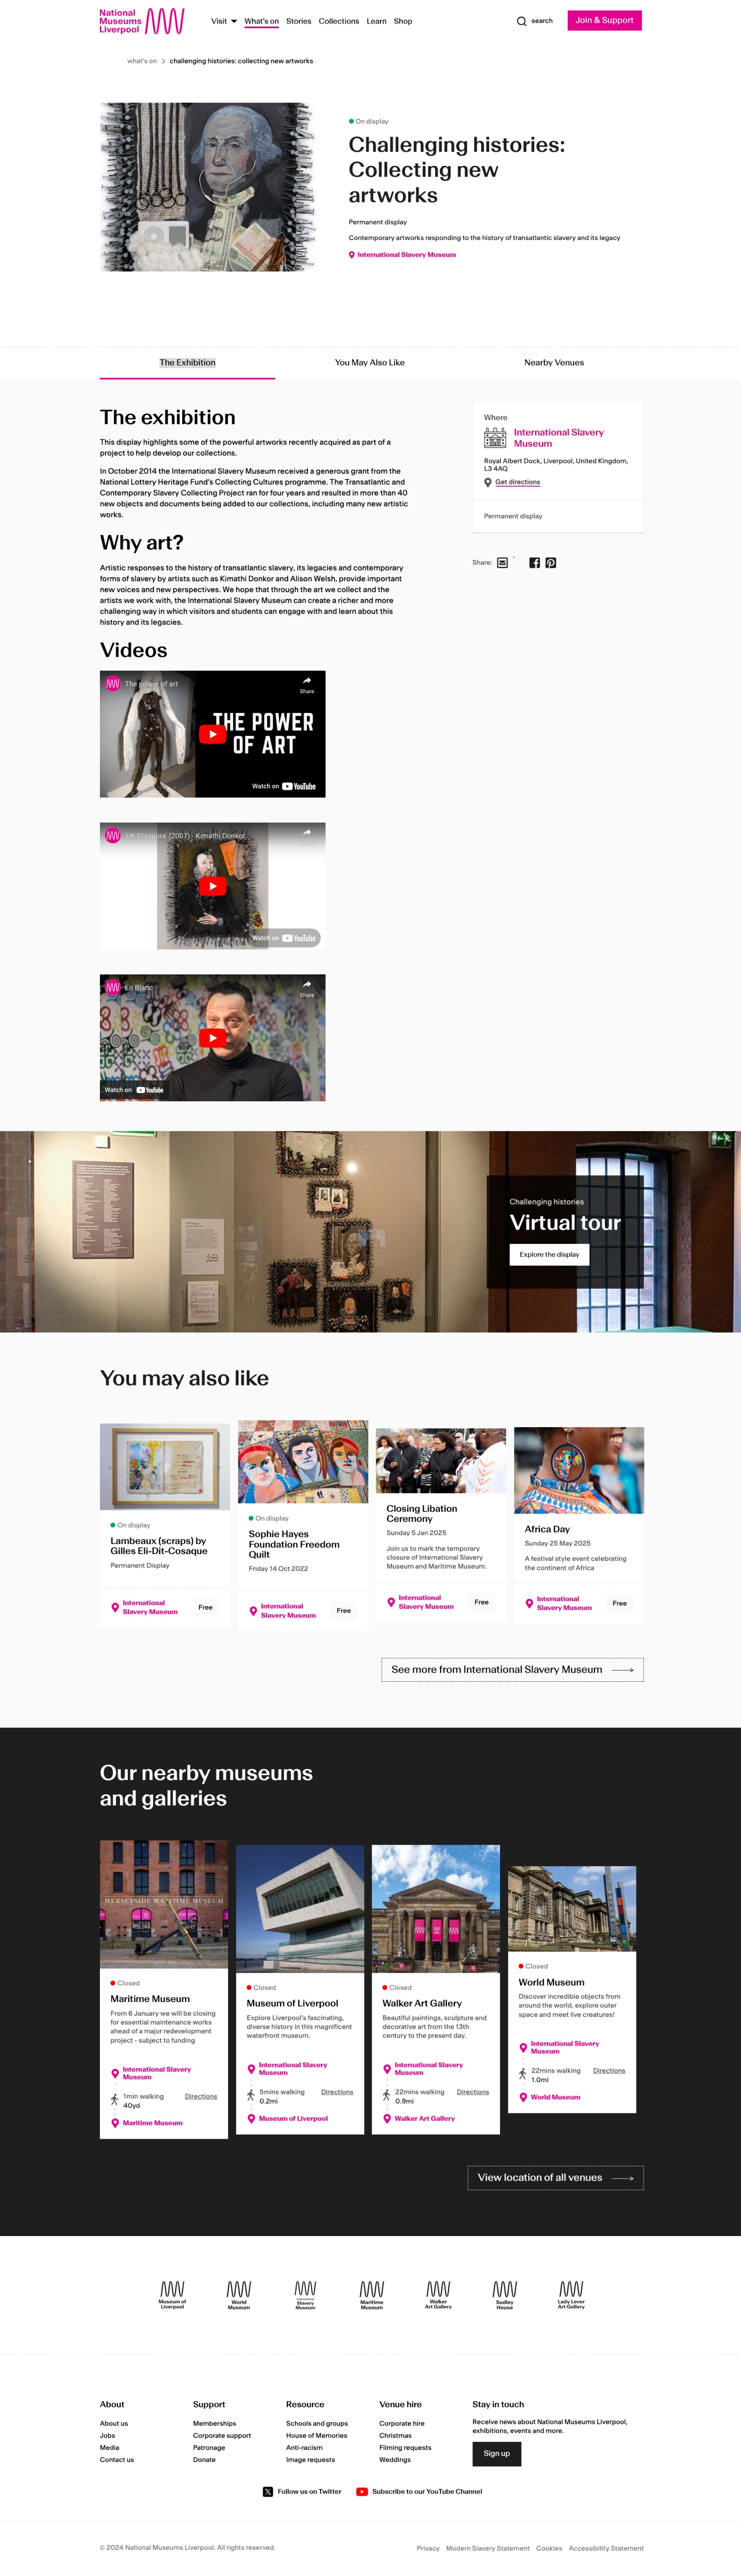Switch to You May Also Like tab
This screenshot has width=741, height=2576.
(370, 363)
